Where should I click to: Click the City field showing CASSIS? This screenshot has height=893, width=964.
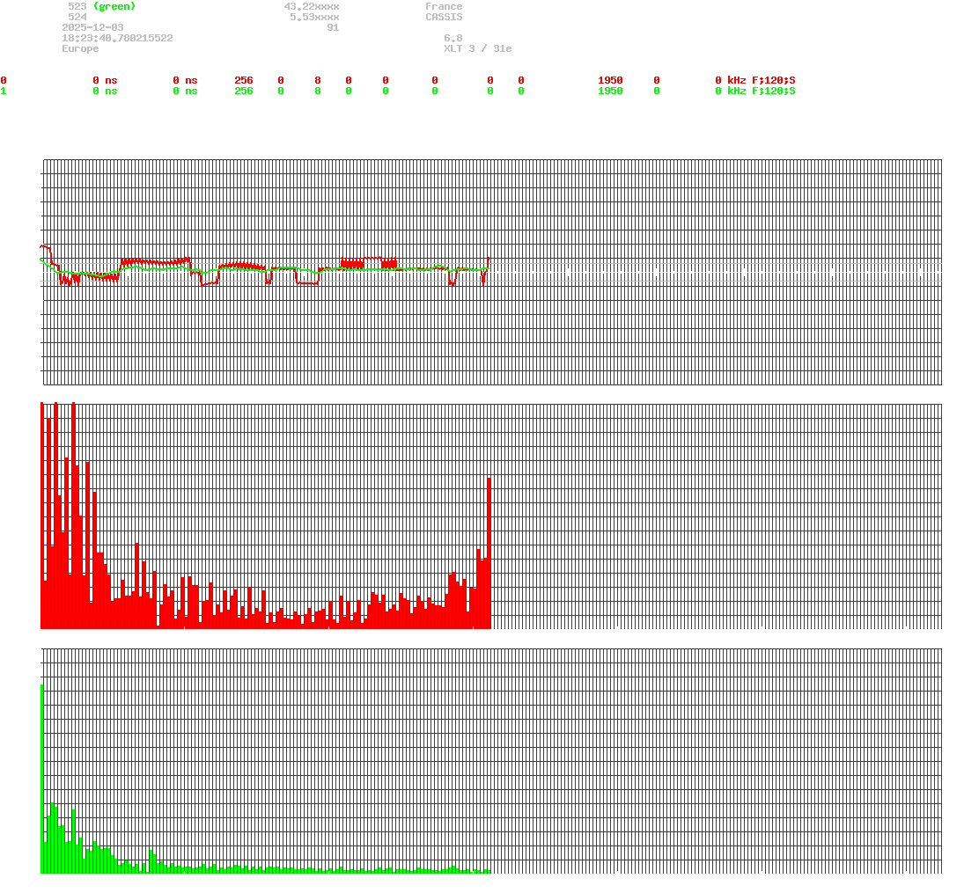click(x=443, y=16)
